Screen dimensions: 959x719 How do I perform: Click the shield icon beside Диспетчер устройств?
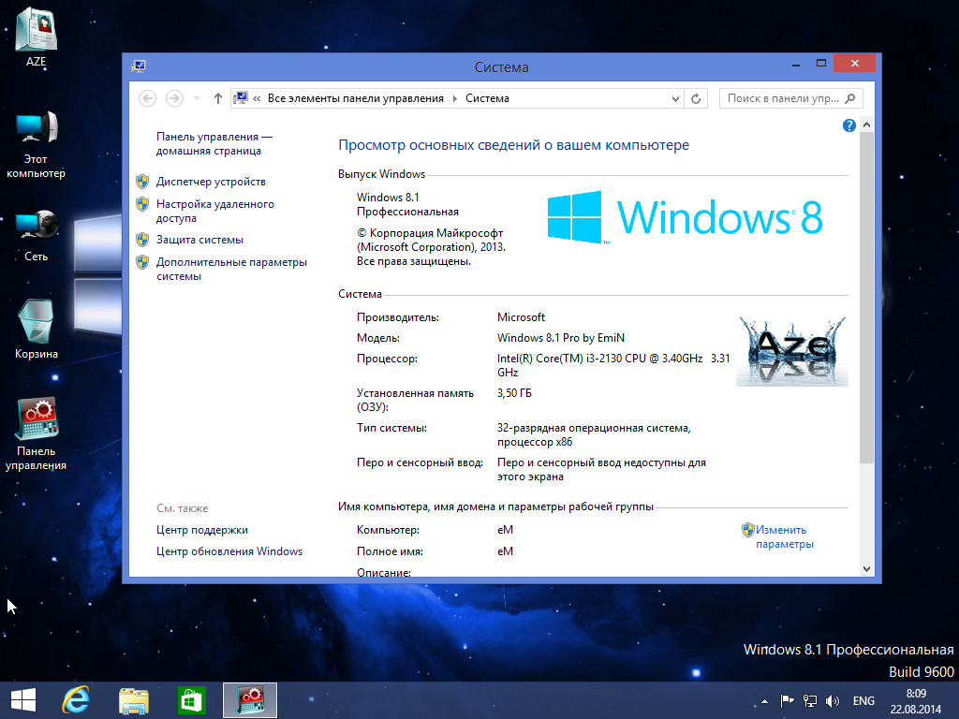tap(142, 182)
